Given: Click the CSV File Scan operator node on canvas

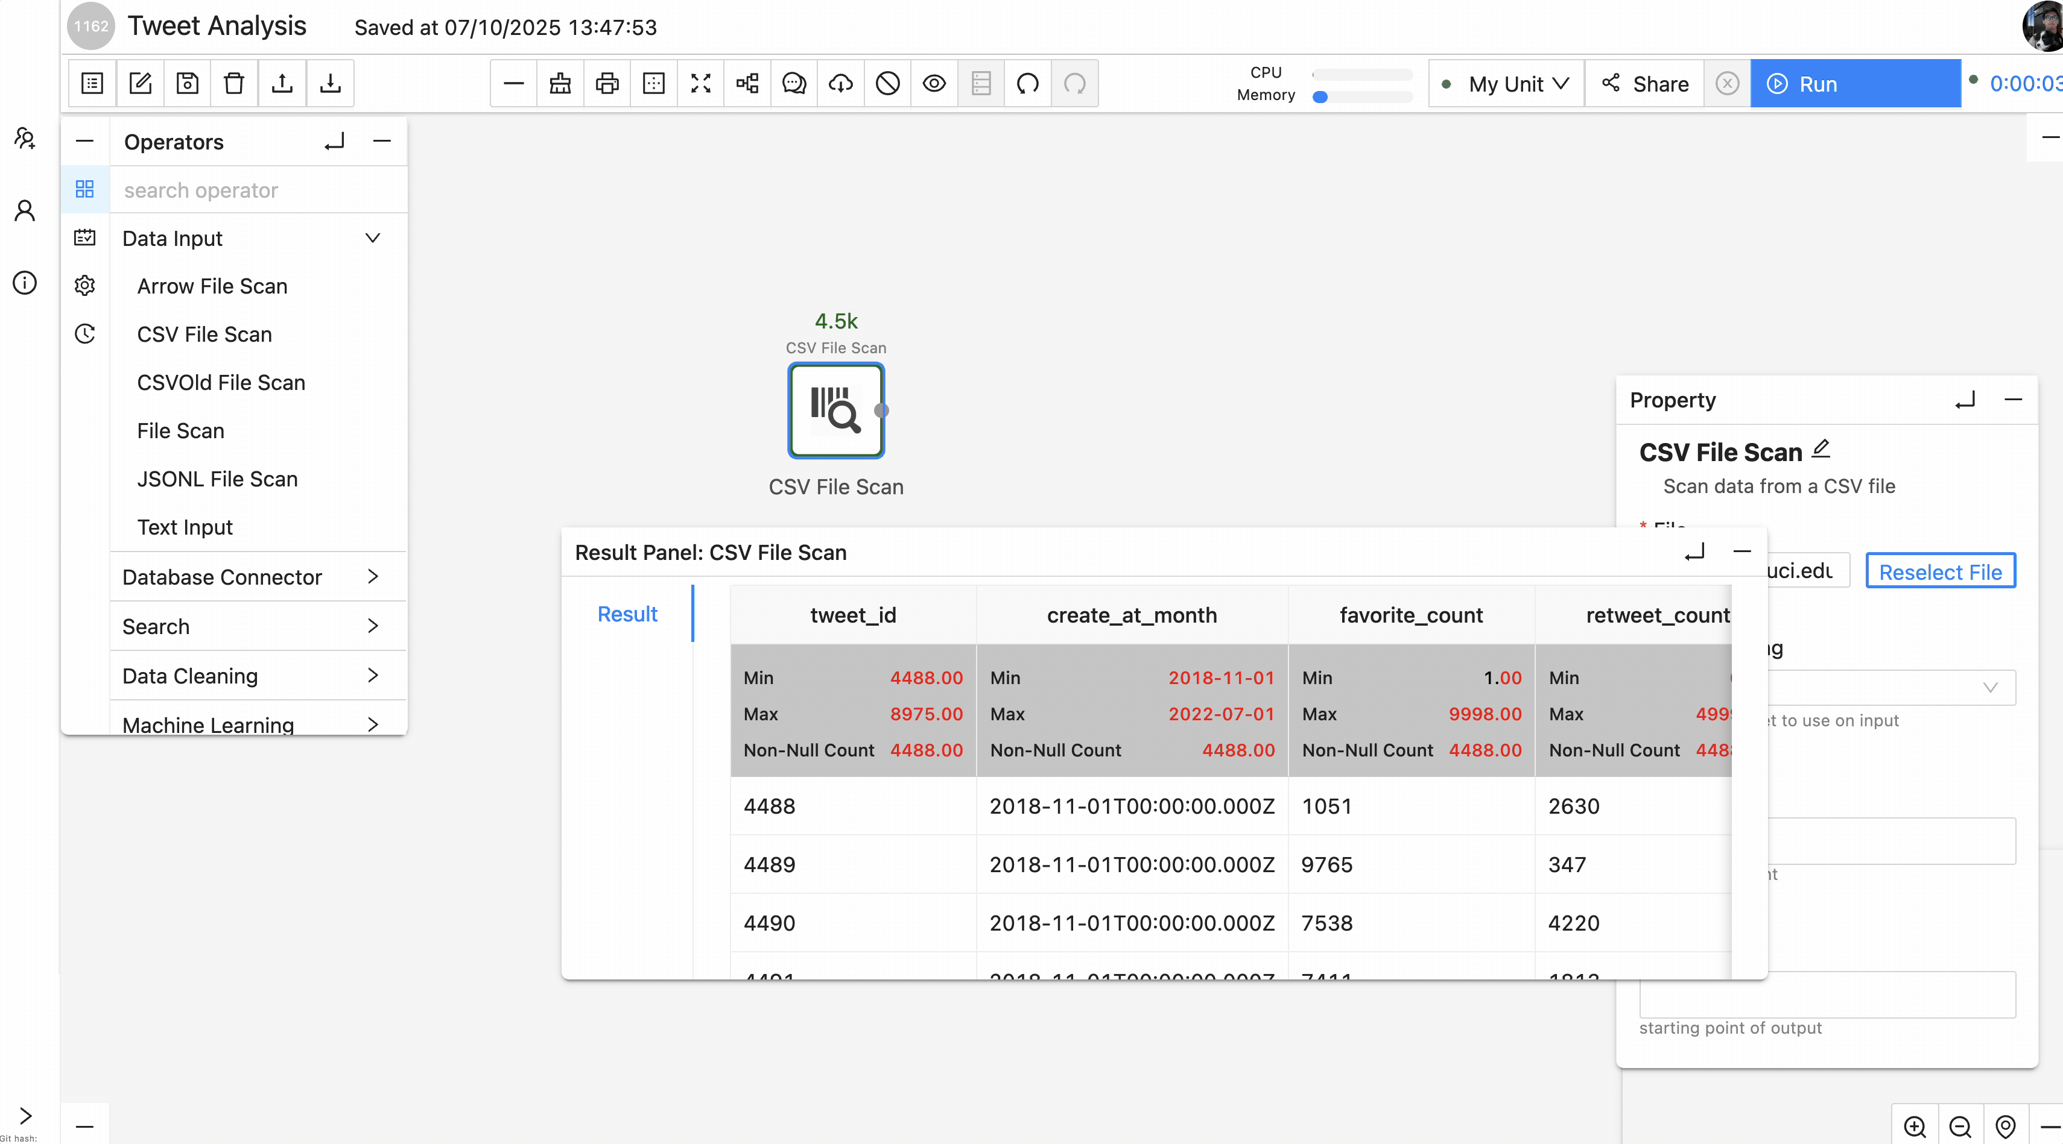Looking at the screenshot, I should coord(835,410).
